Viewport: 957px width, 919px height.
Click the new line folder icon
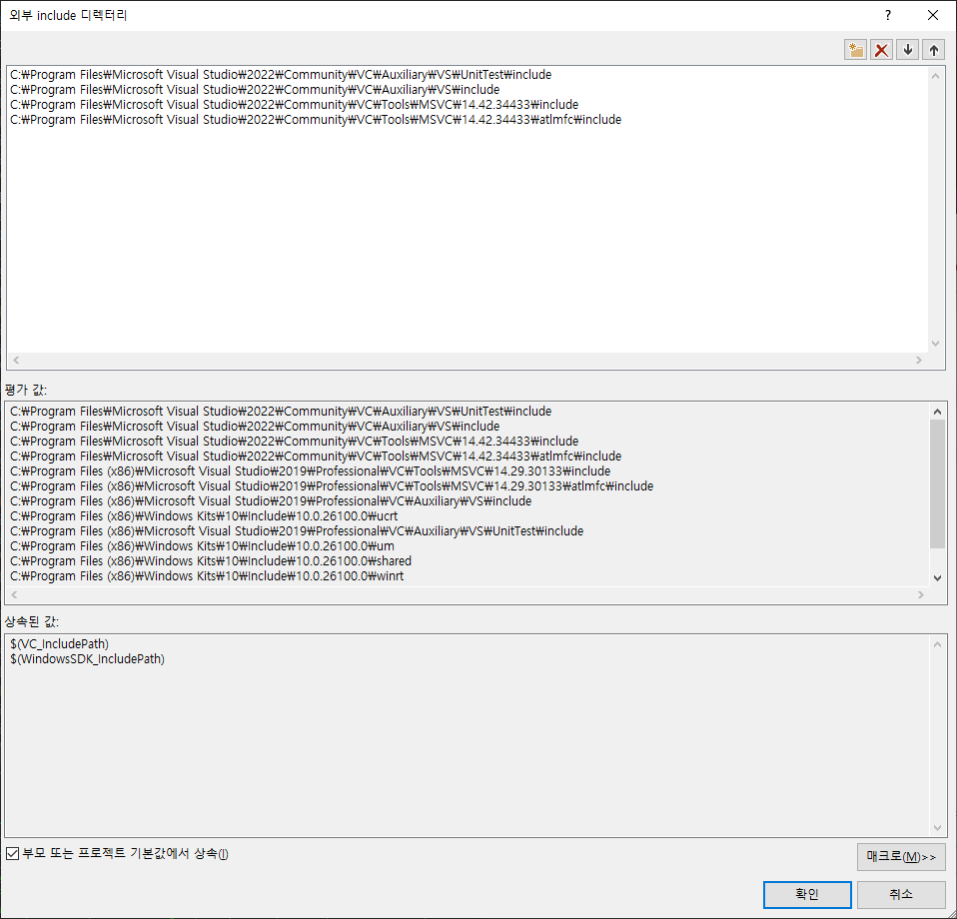coord(856,50)
